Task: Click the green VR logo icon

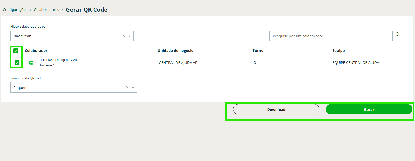Action: [x=31, y=63]
